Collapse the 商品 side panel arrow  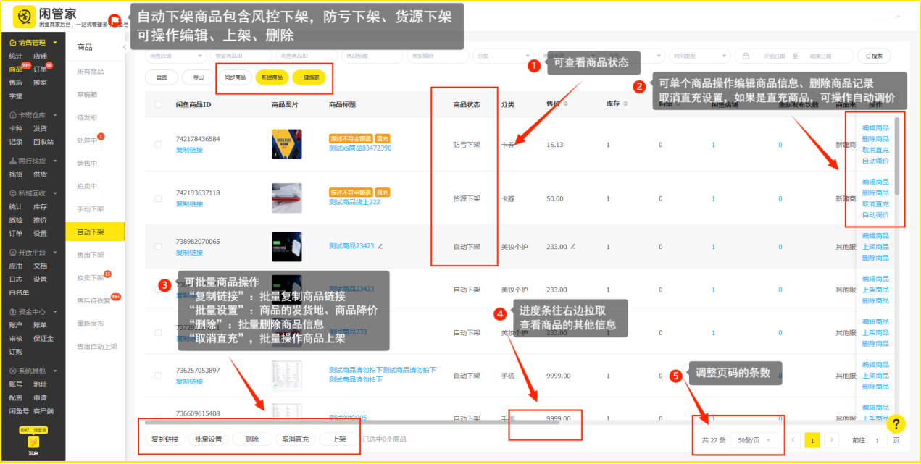[x=124, y=47]
